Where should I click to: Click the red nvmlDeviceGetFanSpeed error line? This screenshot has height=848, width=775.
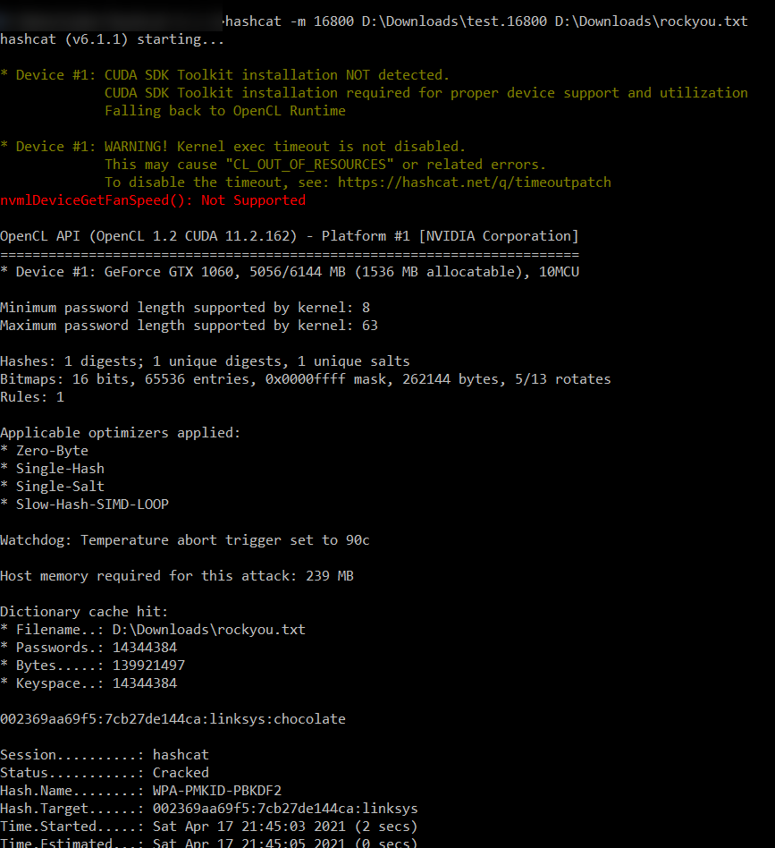[153, 200]
